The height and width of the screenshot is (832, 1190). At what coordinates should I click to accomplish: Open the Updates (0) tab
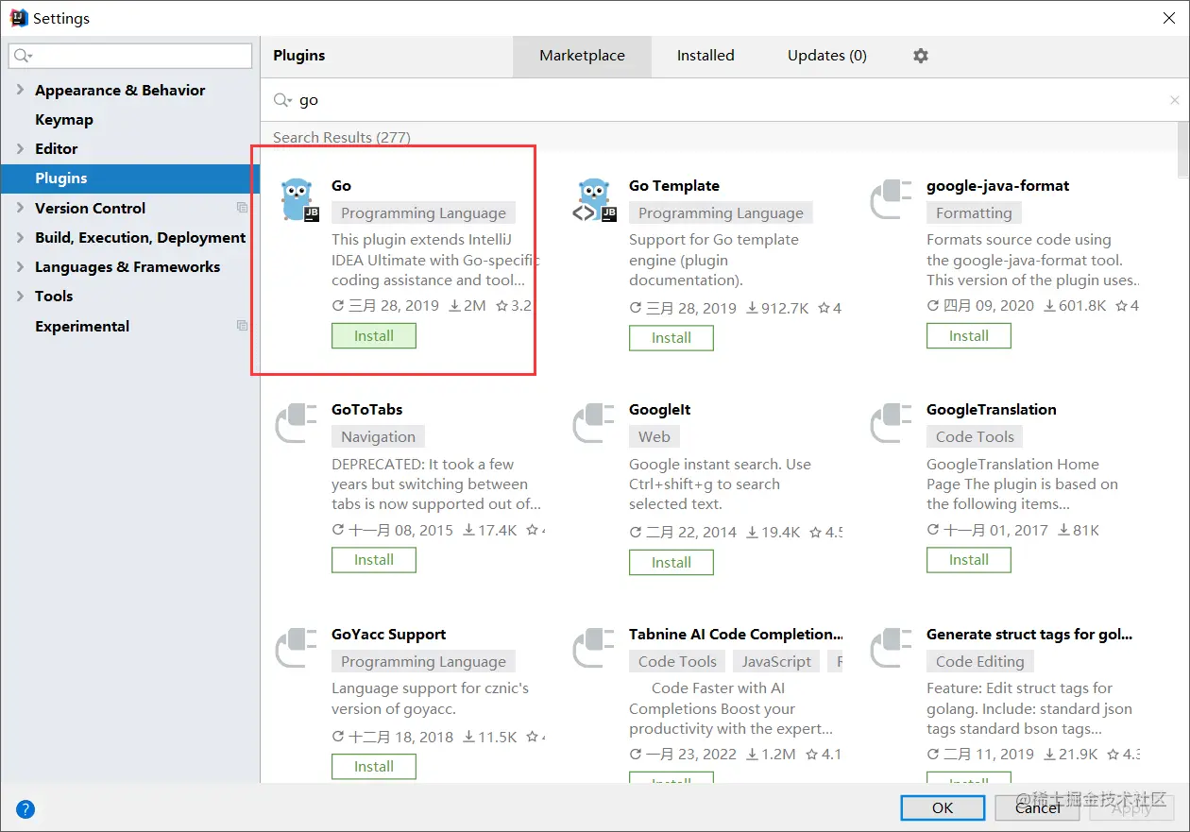pos(827,56)
